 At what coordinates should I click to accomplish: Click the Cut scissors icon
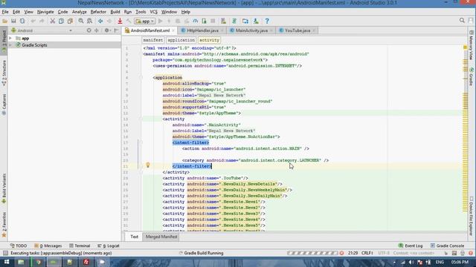pos(53,21)
